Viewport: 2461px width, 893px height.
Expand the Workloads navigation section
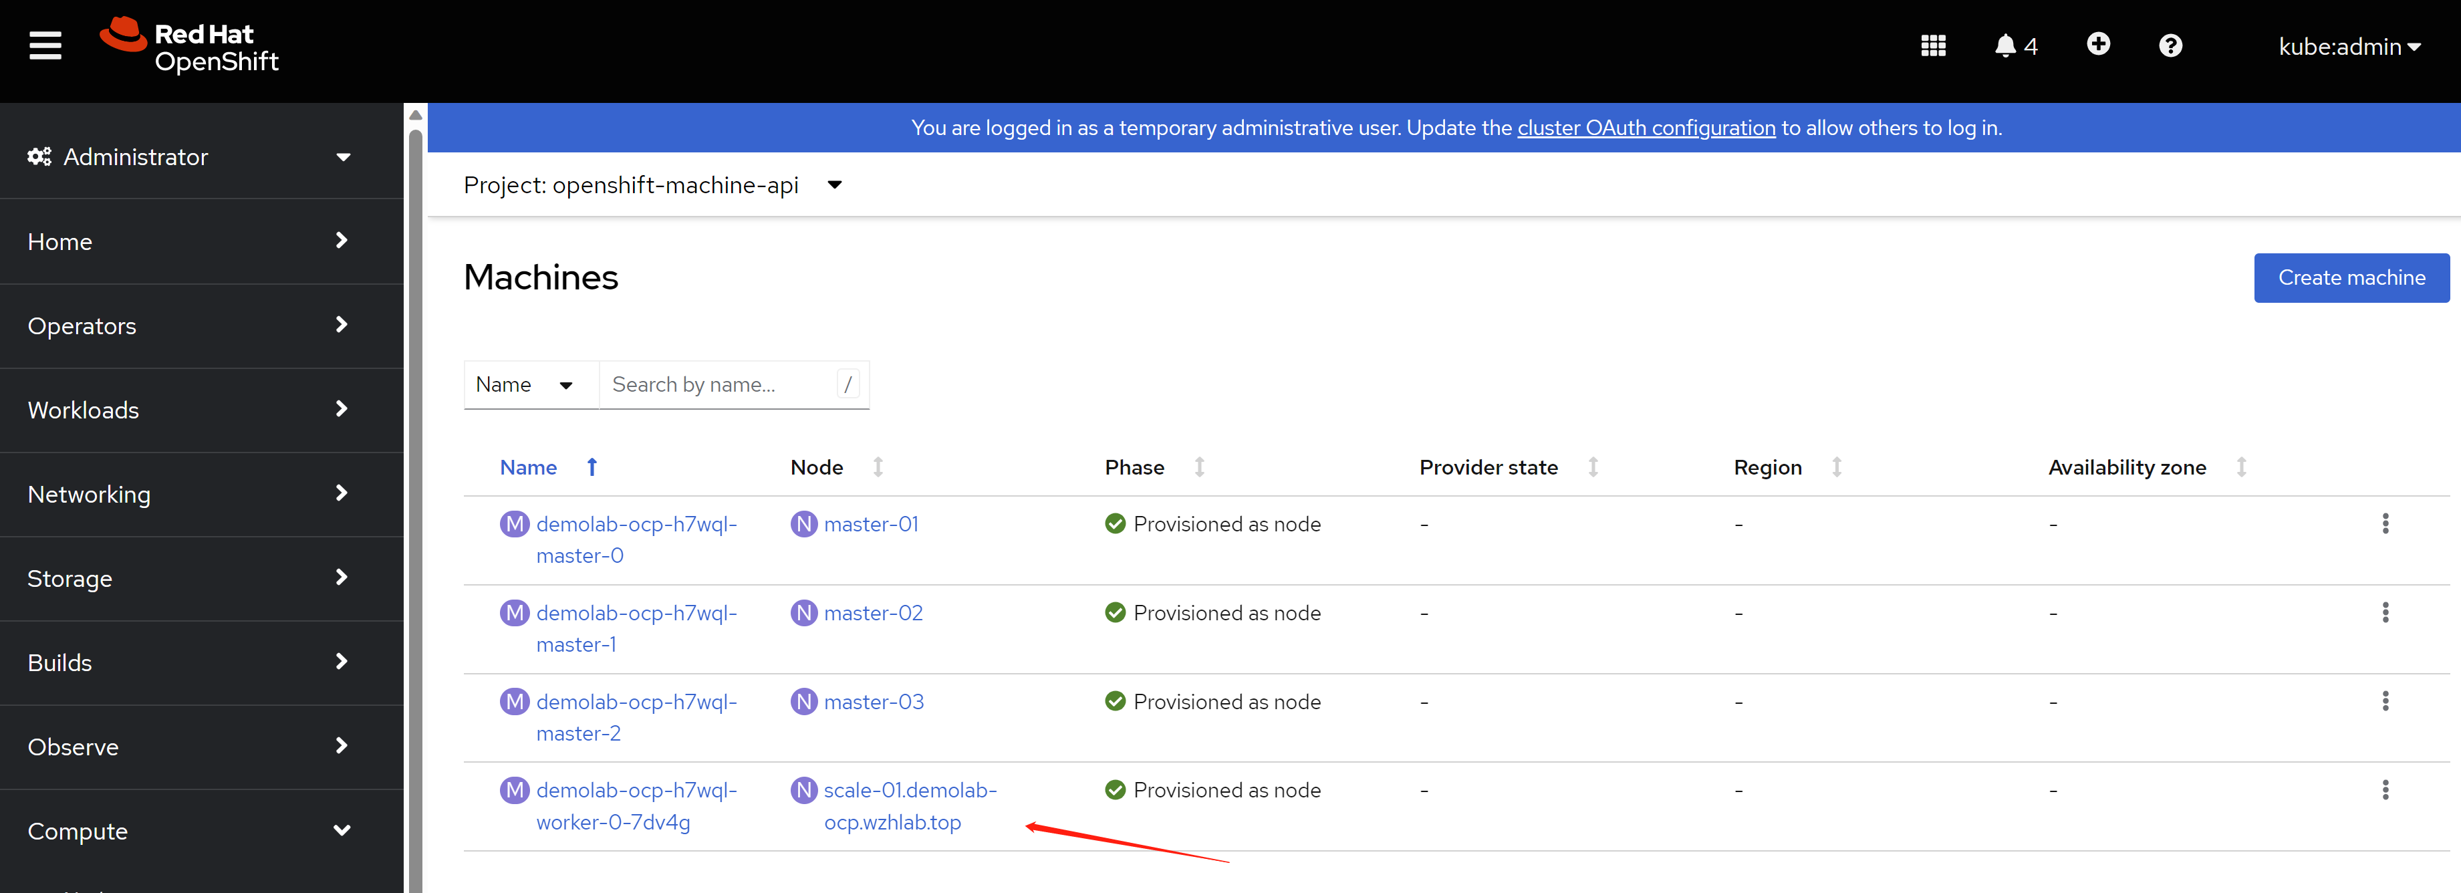click(189, 410)
